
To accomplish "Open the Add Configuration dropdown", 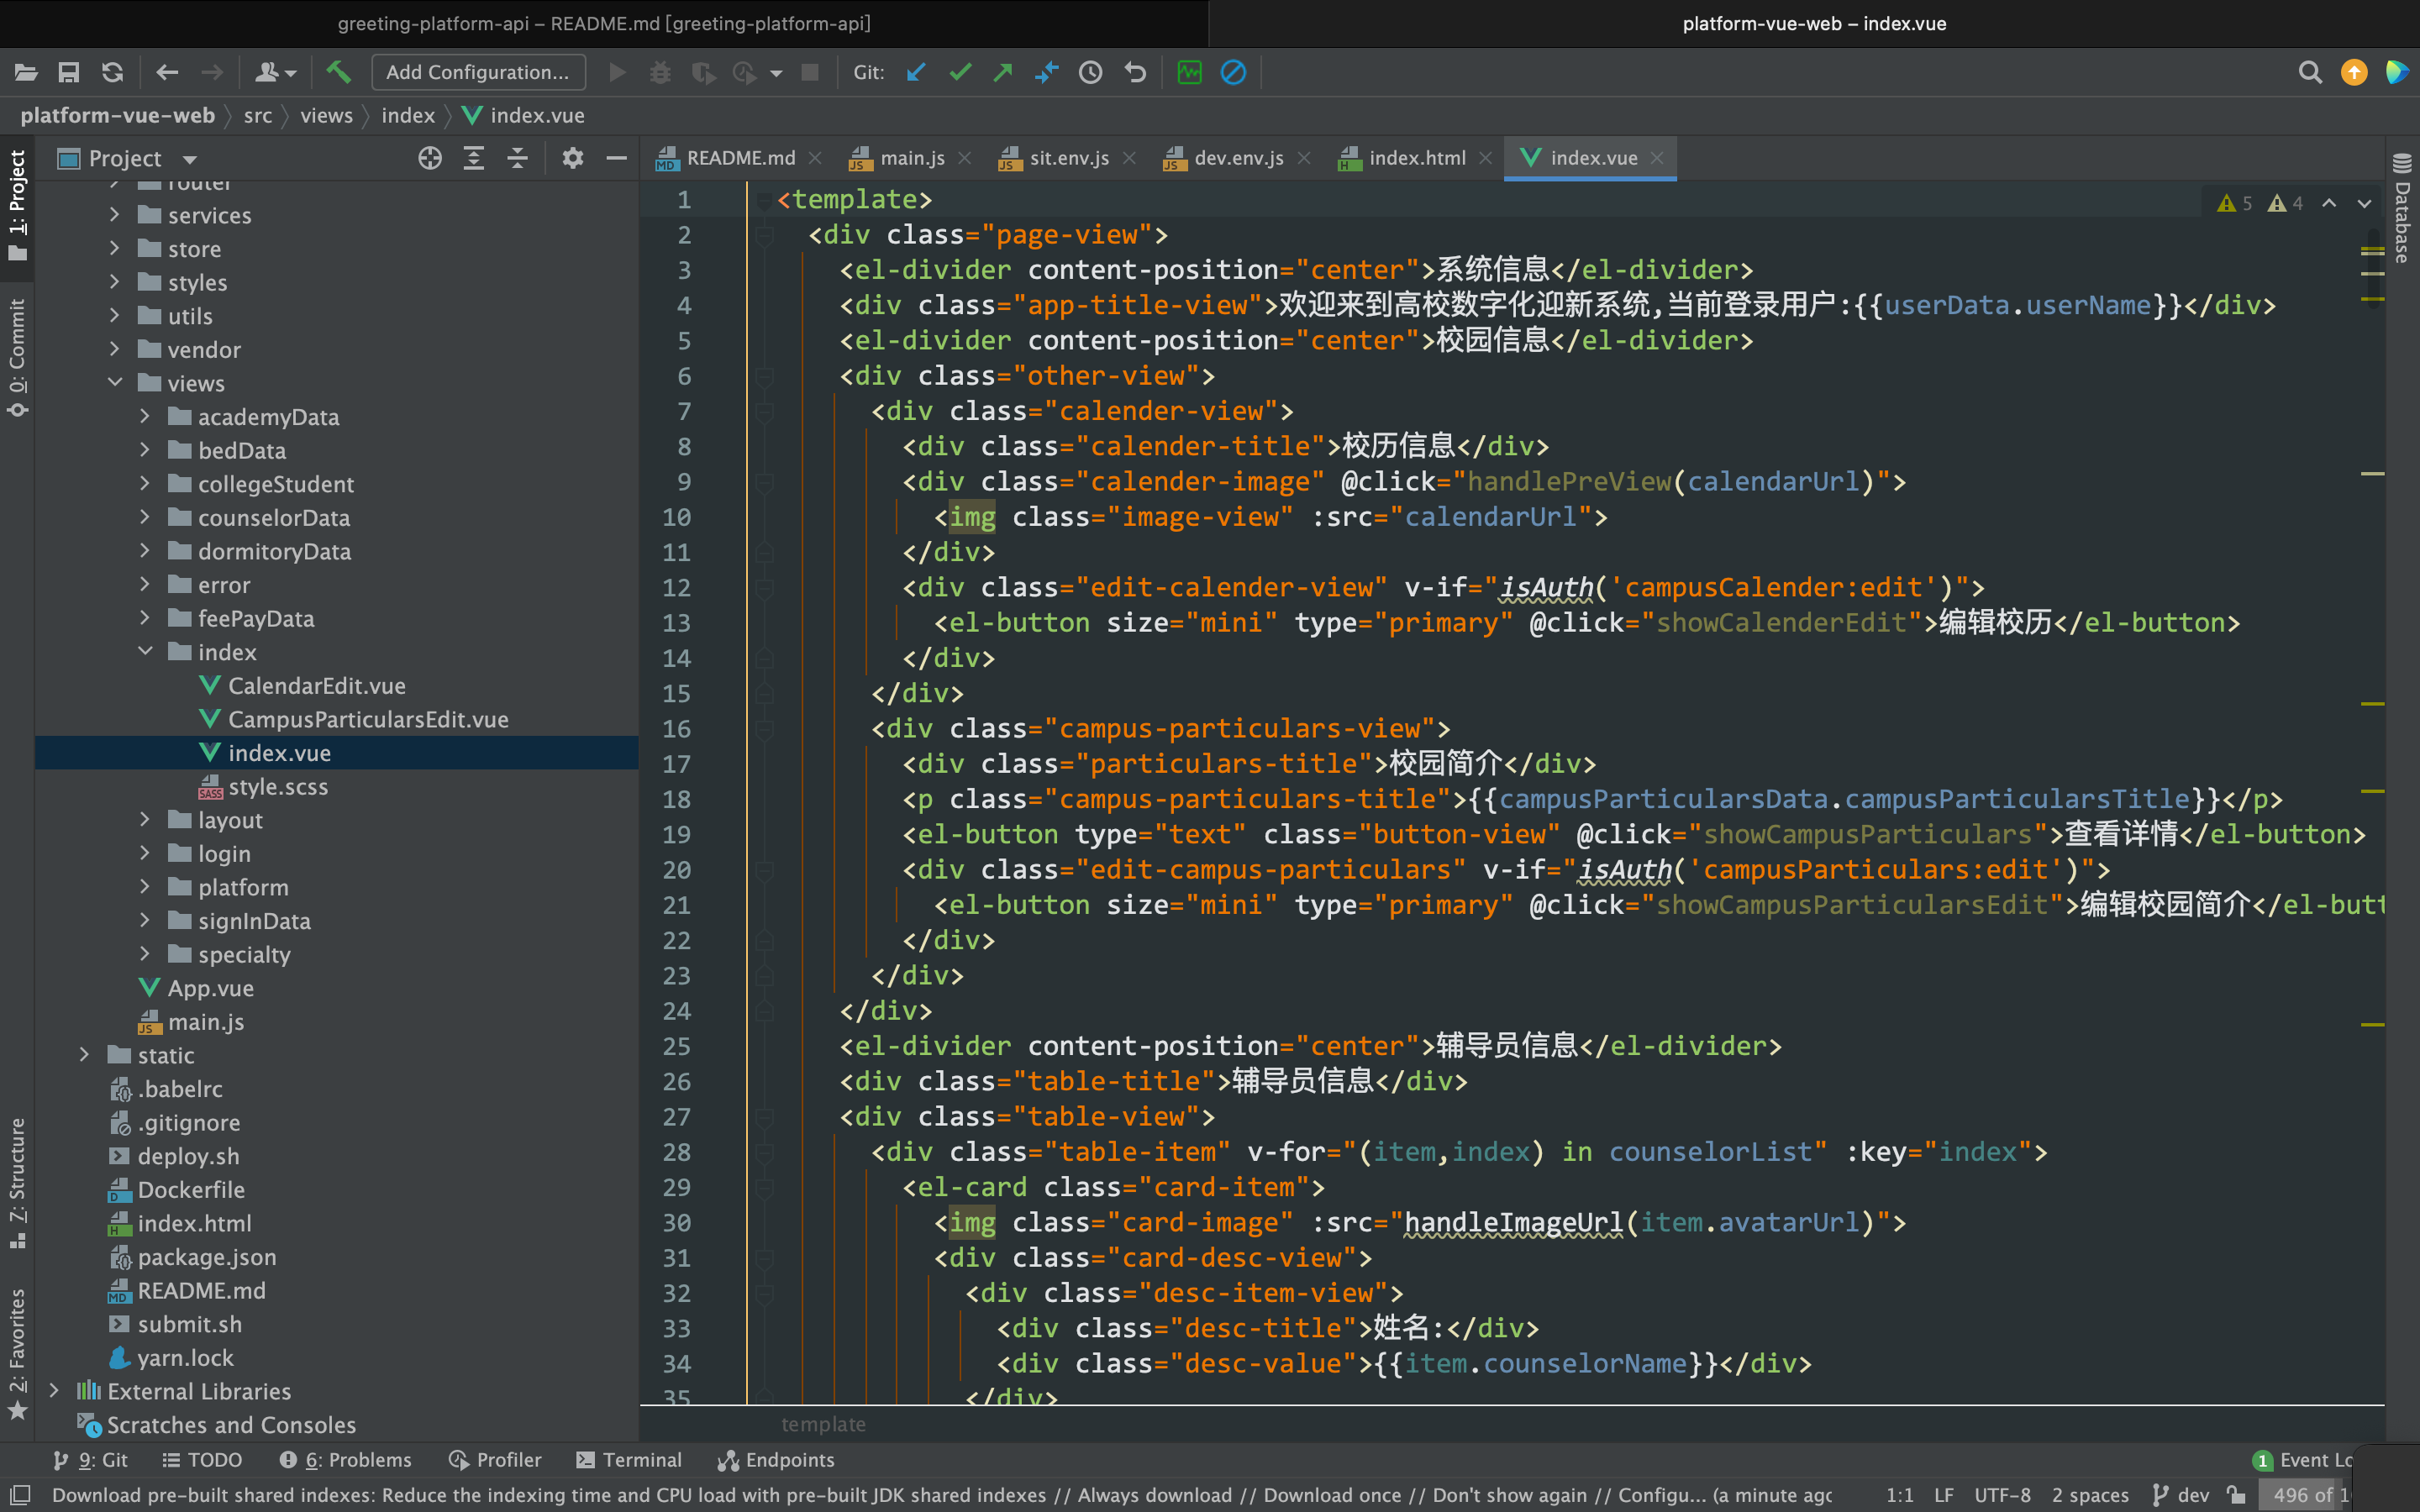I will tap(478, 72).
